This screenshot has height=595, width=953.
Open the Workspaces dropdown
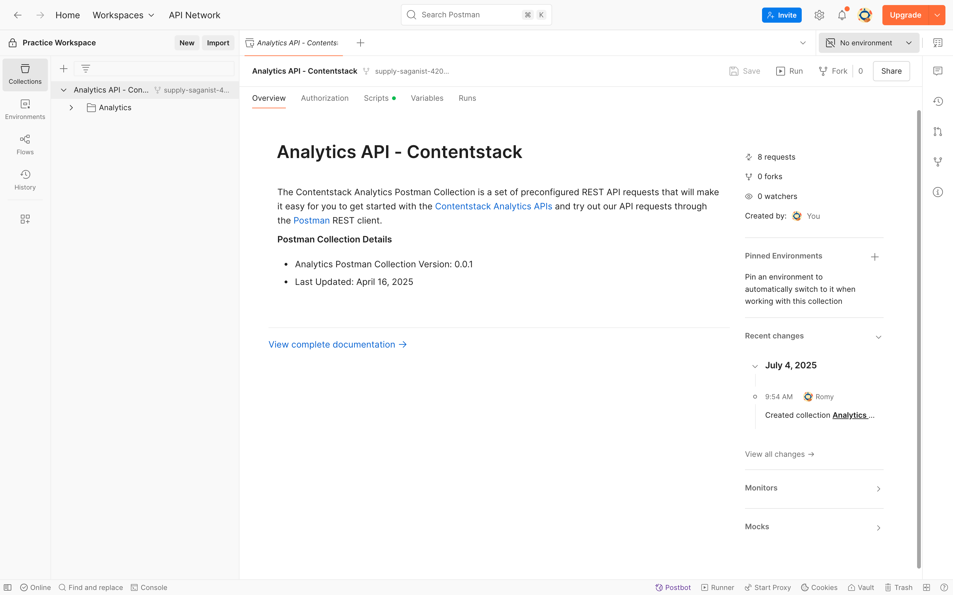click(123, 15)
